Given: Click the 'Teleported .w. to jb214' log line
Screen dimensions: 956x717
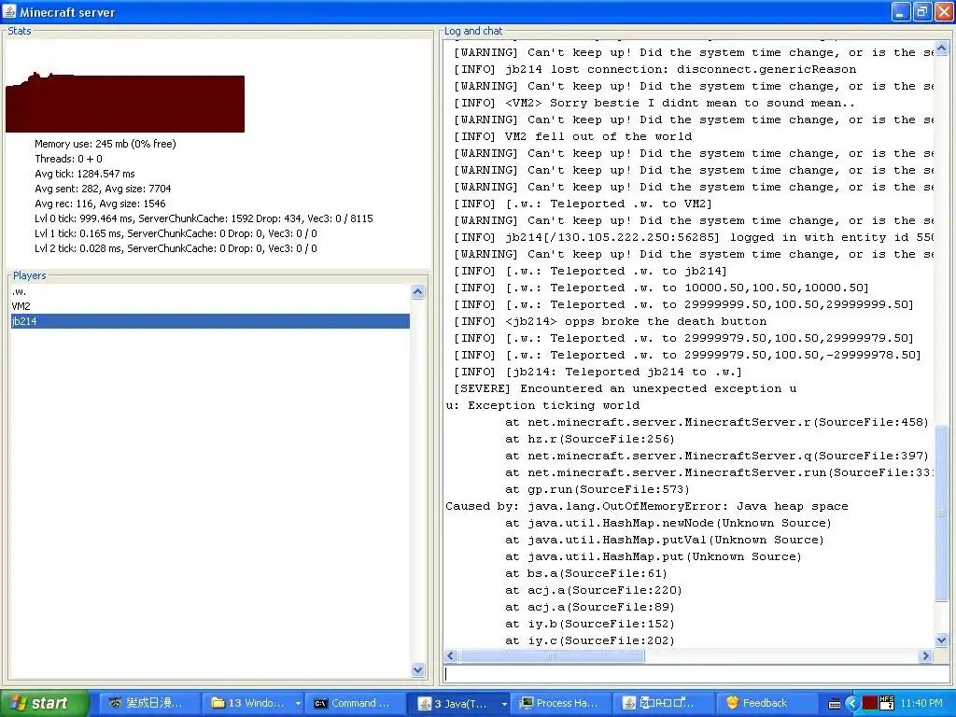Looking at the screenshot, I should (590, 271).
